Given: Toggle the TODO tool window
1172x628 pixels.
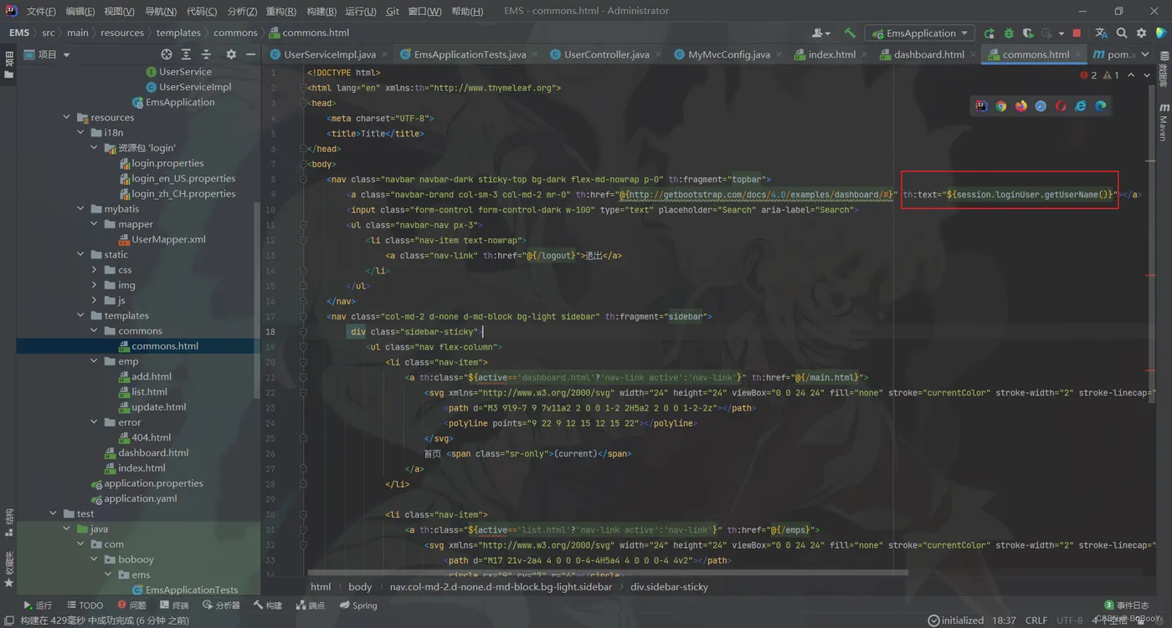Looking at the screenshot, I should coord(85,605).
